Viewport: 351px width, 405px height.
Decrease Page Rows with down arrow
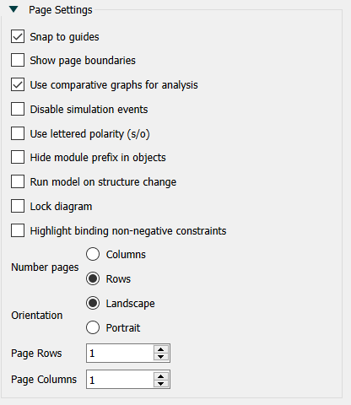[161, 357]
